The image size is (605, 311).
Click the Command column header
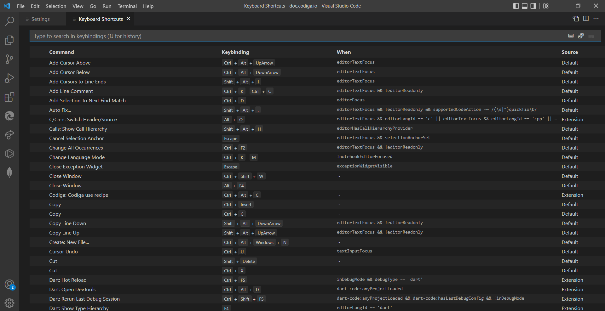tap(61, 52)
